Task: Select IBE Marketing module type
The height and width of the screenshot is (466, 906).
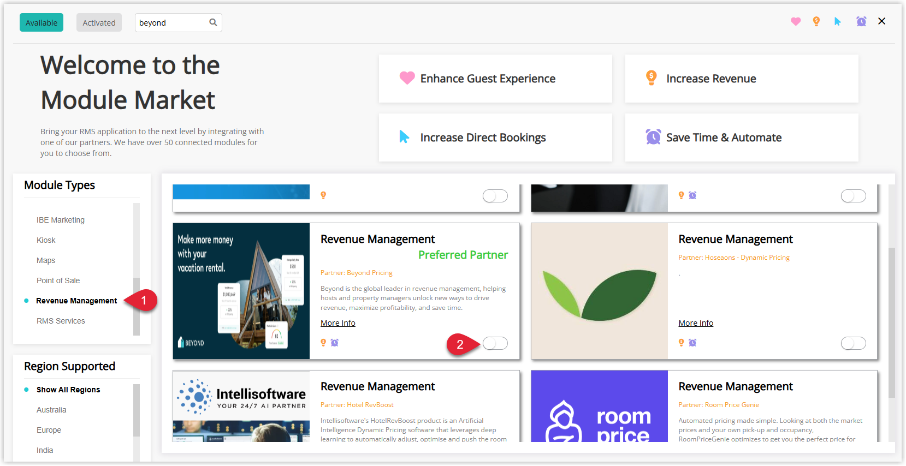Action: tap(61, 220)
